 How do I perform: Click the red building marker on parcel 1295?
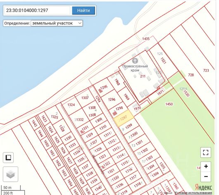click(x=100, y=90)
